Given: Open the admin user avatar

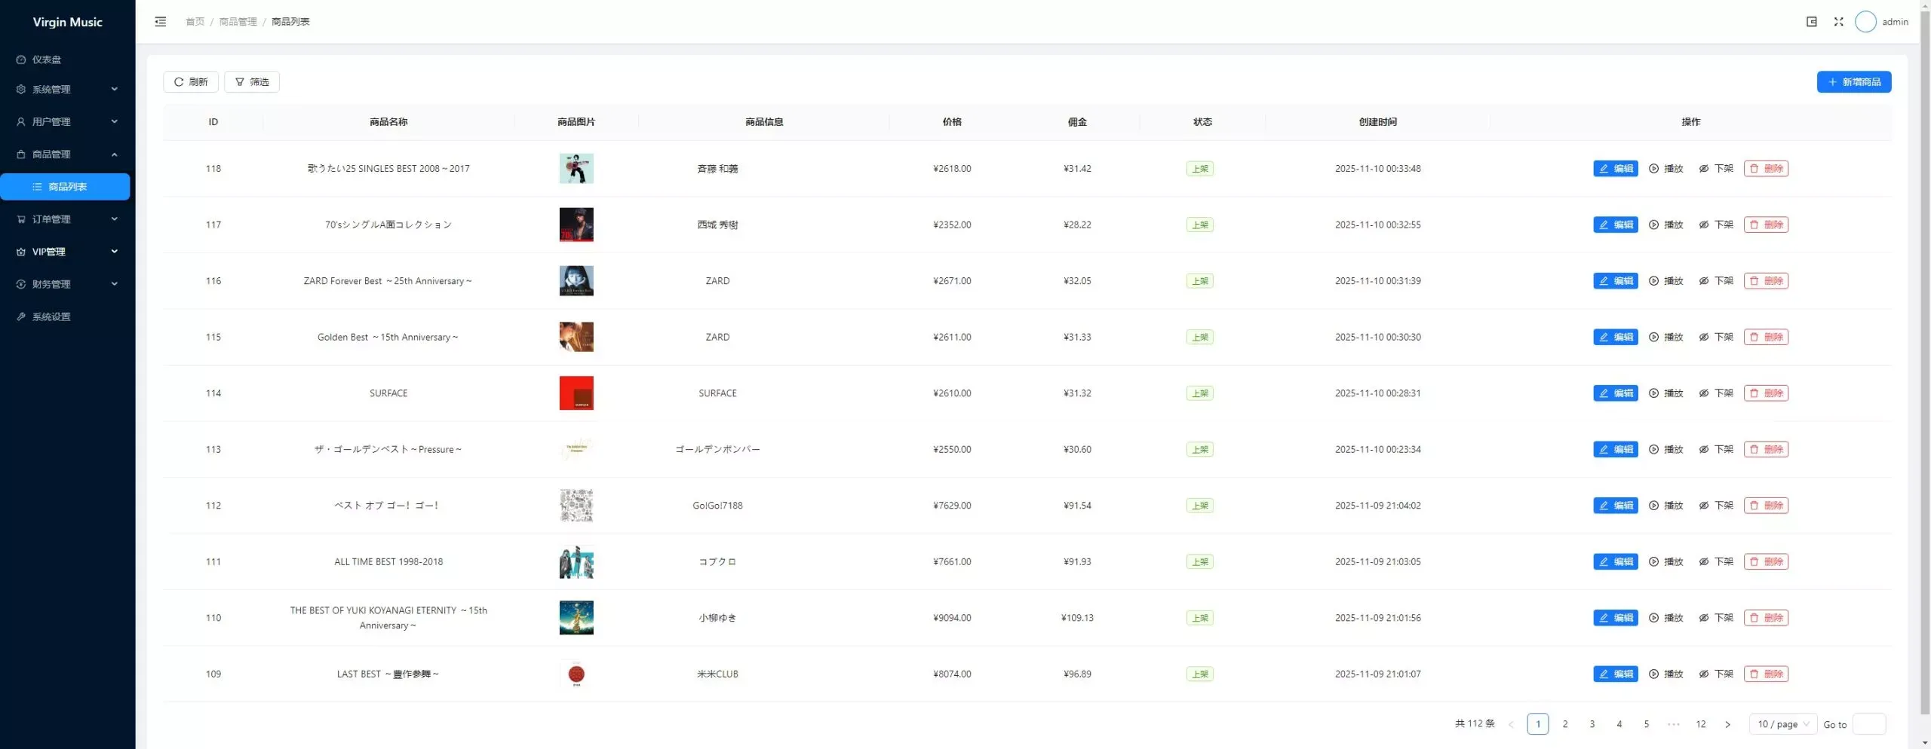Looking at the screenshot, I should 1865,22.
